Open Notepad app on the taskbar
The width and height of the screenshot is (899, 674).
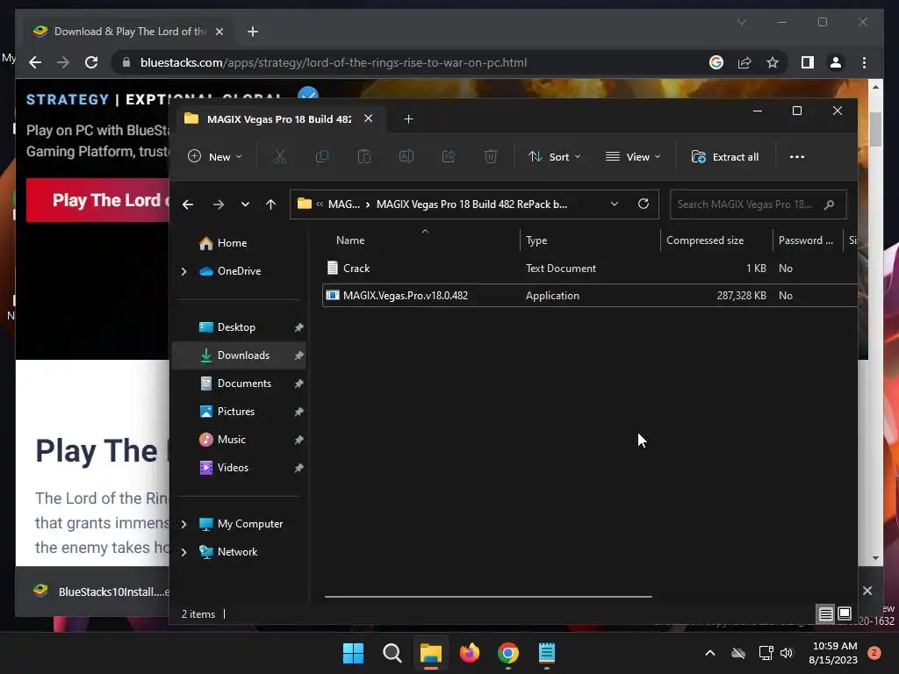click(547, 653)
